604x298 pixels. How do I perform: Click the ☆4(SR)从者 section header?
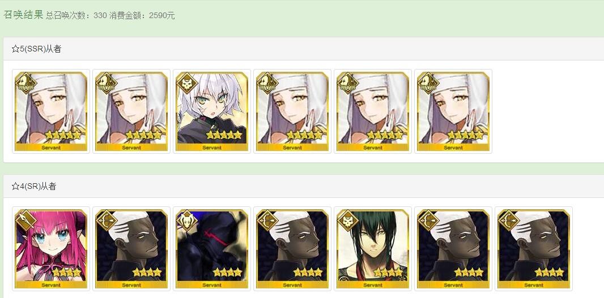(x=34, y=187)
